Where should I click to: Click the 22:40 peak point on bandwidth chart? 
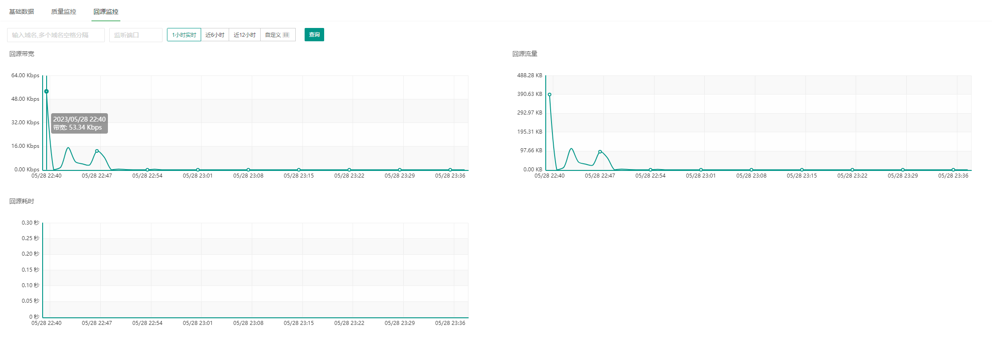[47, 91]
